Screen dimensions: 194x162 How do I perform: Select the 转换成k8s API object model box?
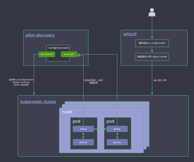tap(152, 56)
